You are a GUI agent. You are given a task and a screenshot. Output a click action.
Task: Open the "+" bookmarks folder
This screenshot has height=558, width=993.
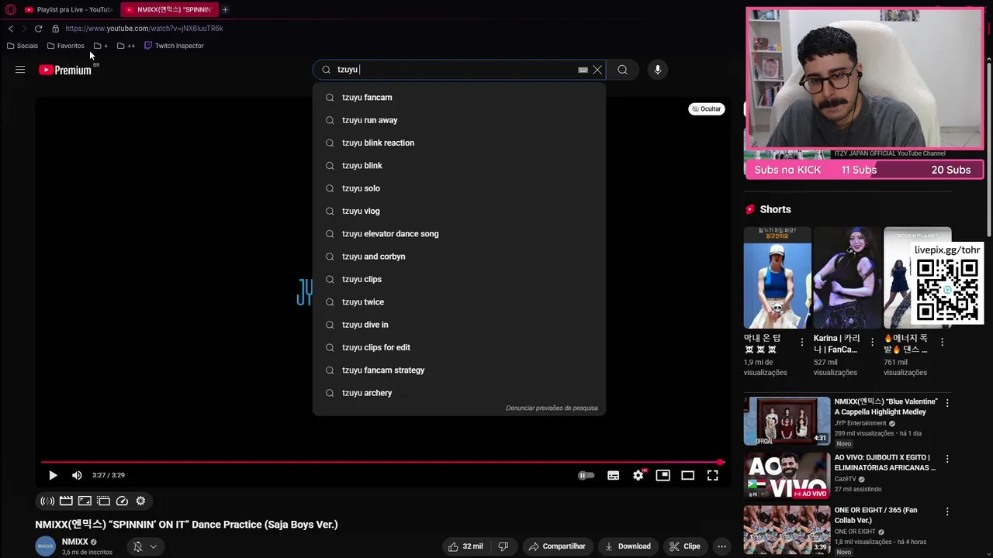point(101,46)
